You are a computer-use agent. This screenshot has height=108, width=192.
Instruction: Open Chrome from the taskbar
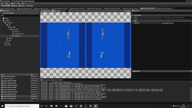(x=81, y=106)
